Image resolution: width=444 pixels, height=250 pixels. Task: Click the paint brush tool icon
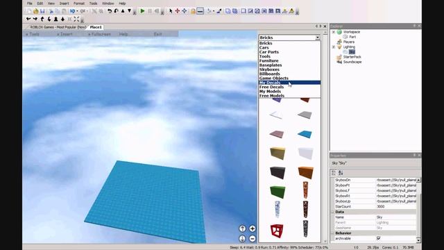pyautogui.click(x=219, y=11)
